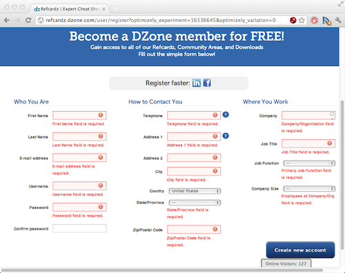
Task: Click into the Password input field
Action: [79, 207]
